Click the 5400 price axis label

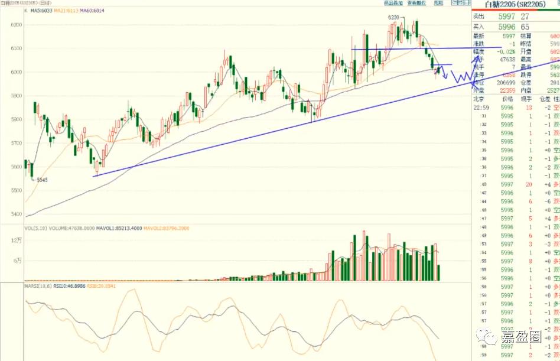point(17,214)
